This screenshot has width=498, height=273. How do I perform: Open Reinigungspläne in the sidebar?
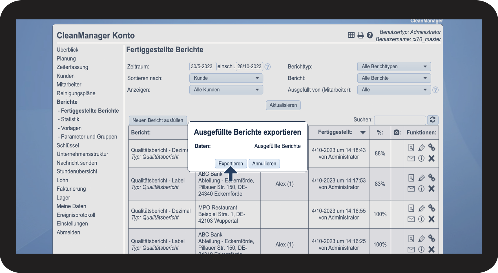coord(76,93)
